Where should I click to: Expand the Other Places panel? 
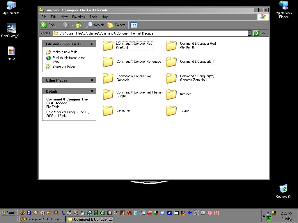click(92, 80)
